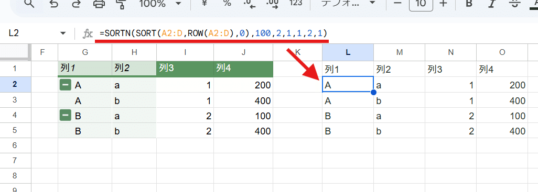Image resolution: width=538 pixels, height=192 pixels.
Task: Format the cell as percent
Action: click(x=227, y=3)
